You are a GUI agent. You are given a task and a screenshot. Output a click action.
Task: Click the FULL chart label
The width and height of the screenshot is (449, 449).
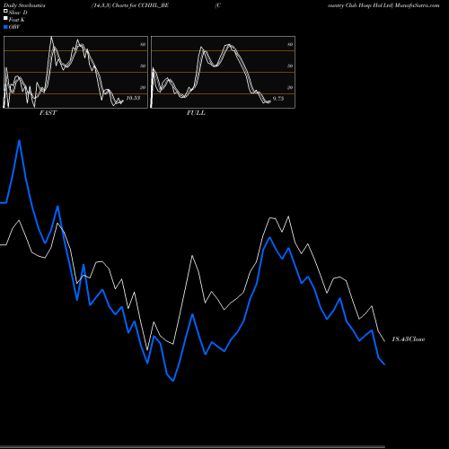[196, 113]
